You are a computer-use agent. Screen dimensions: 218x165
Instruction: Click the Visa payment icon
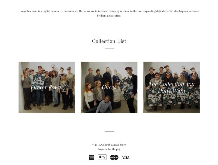(x=126, y=157)
